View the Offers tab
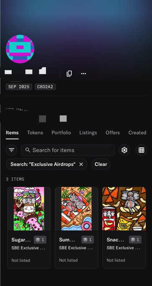152x286 pixels. point(113,132)
